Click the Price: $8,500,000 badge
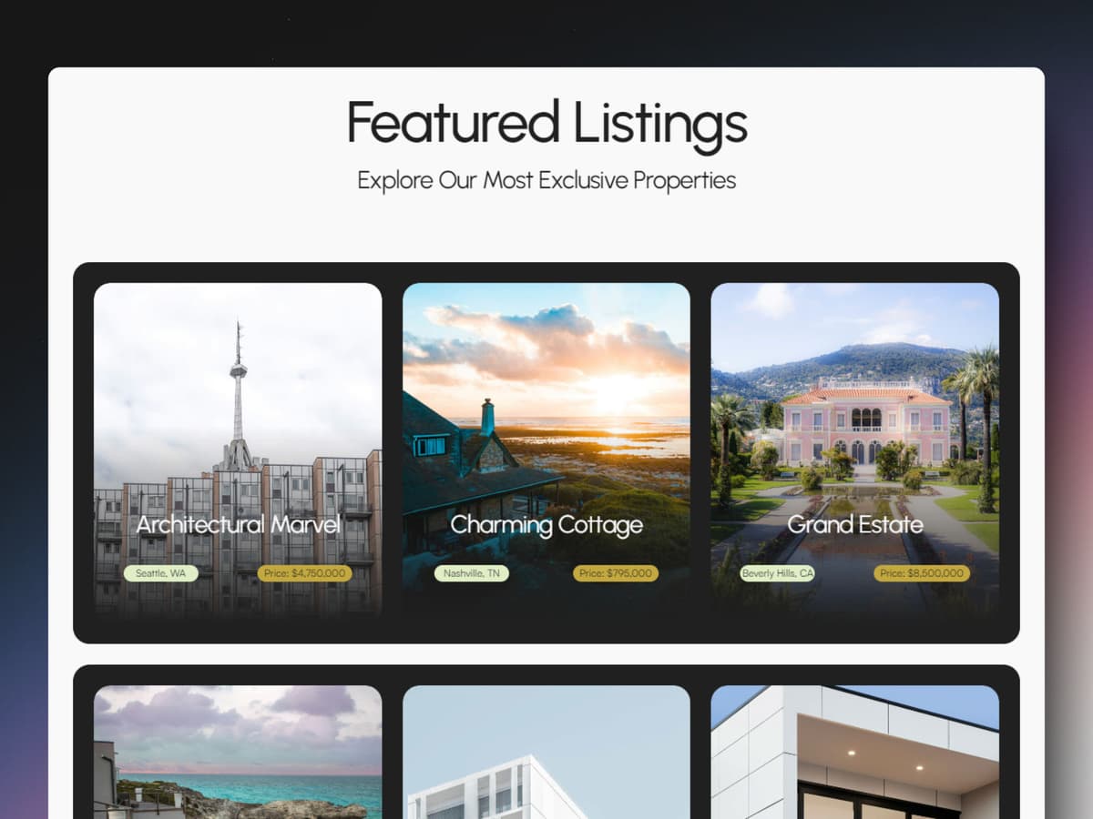 tap(922, 573)
